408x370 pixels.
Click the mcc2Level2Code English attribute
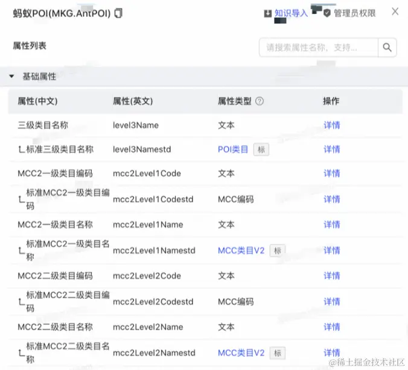pyautogui.click(x=147, y=275)
